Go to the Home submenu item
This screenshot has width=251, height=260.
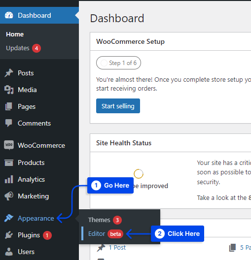click(15, 34)
